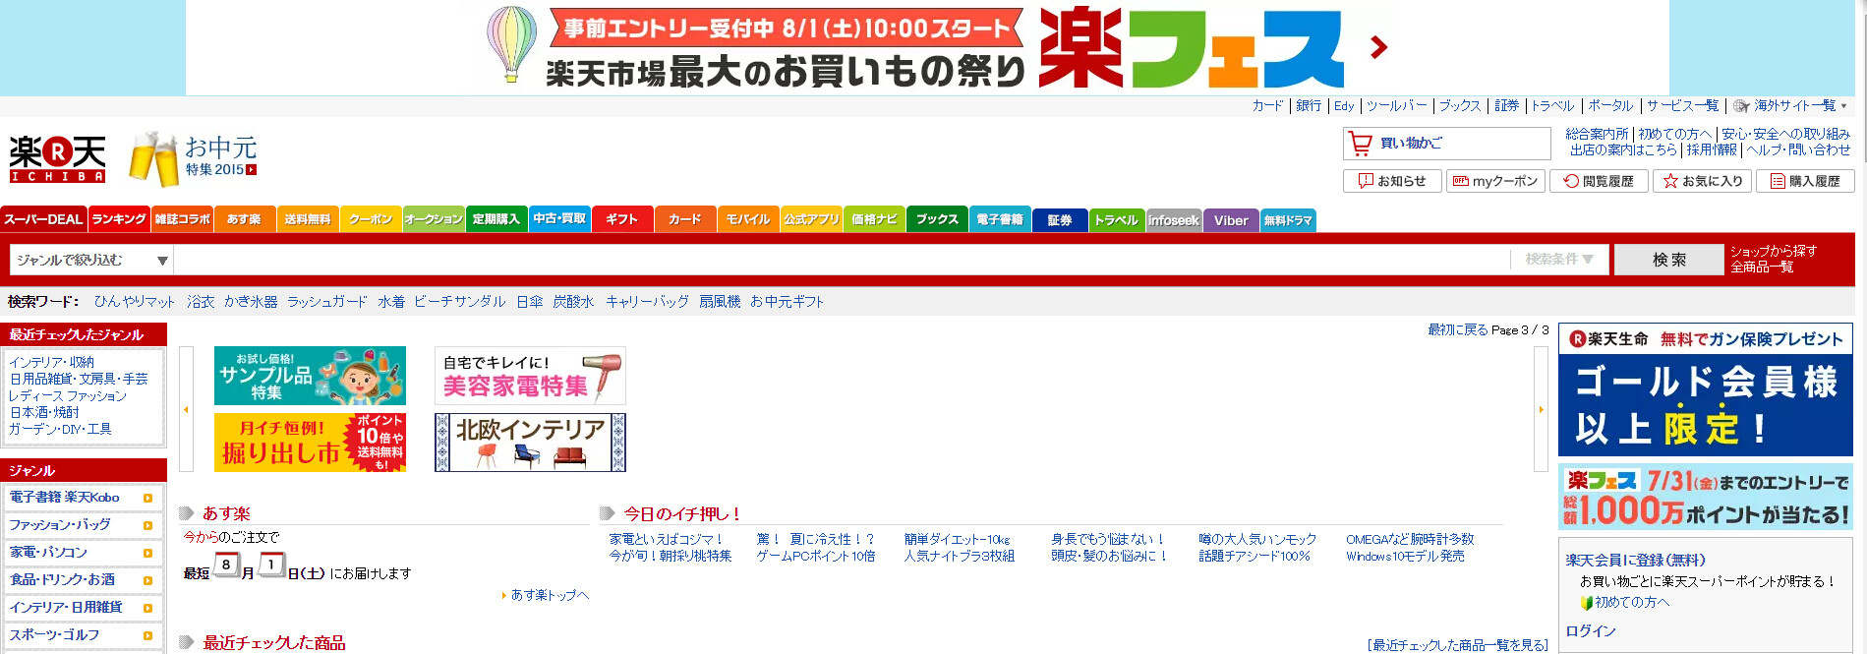
Task: Select the オークション tab
Action: coord(434,219)
